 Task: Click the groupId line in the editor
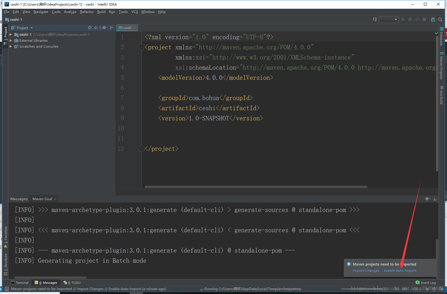[205, 98]
